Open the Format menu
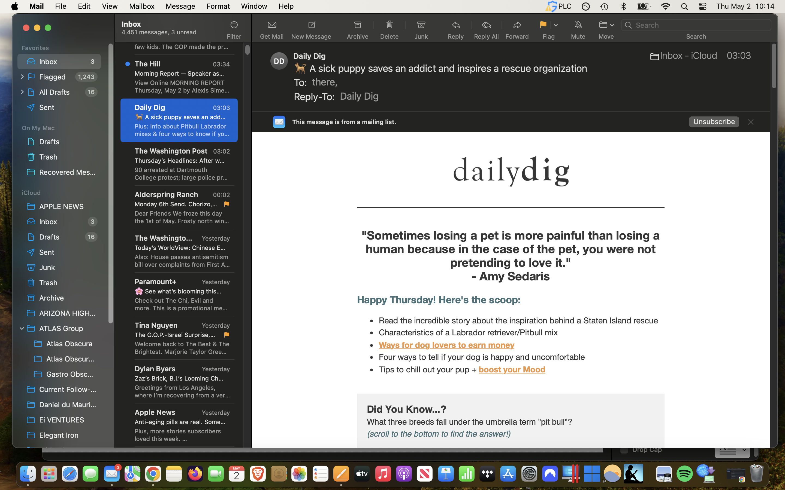This screenshot has width=785, height=490. (x=218, y=6)
